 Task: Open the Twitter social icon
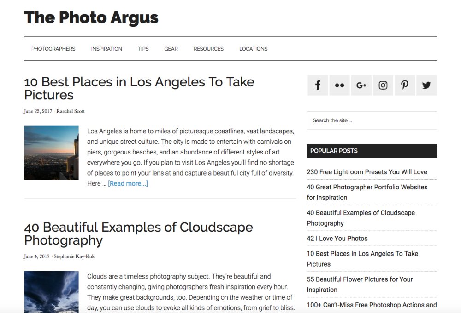click(426, 85)
